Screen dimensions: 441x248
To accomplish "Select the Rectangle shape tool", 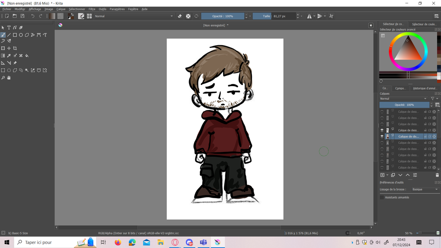I will point(15,35).
